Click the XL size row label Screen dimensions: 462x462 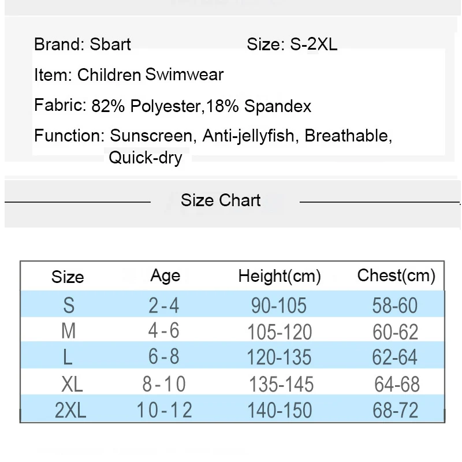72,384
